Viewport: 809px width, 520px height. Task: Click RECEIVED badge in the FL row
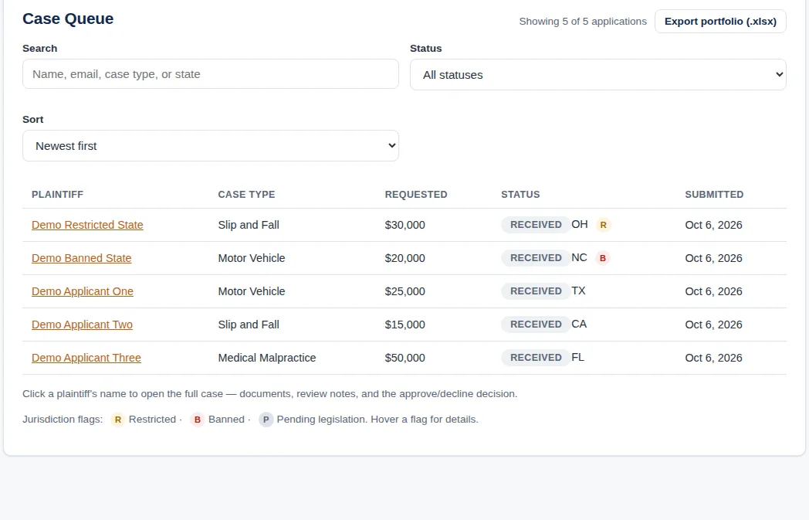pos(536,358)
